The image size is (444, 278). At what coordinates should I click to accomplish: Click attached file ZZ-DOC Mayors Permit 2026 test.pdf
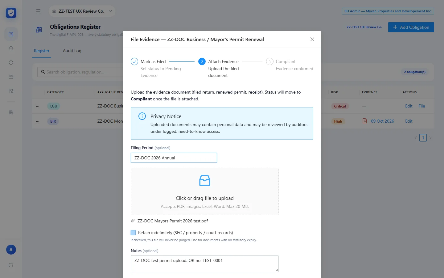[173, 221]
